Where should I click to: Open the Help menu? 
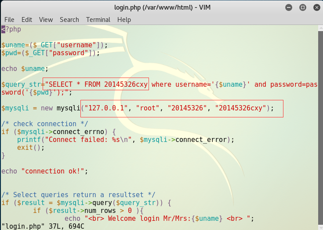124,20
